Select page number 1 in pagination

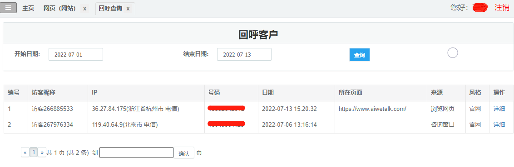pos(34,152)
